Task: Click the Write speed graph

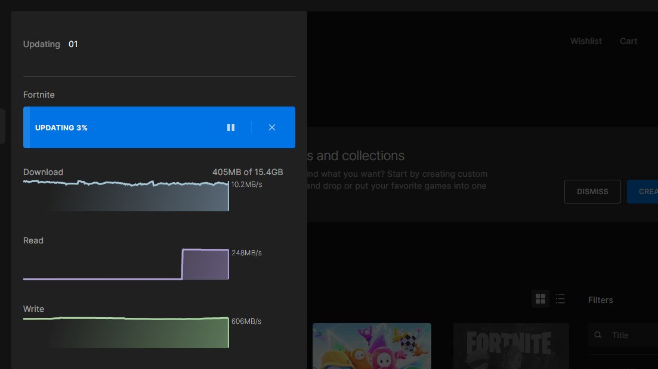Action: pos(126,333)
